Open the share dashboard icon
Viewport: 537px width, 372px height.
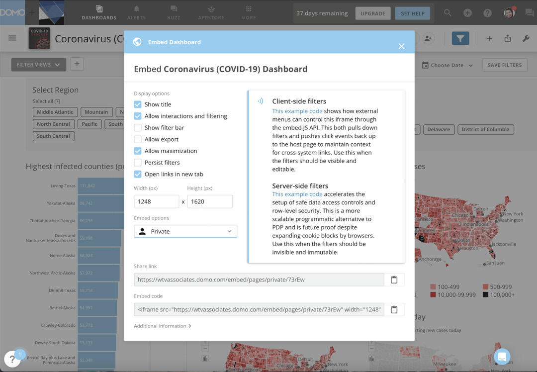point(508,38)
